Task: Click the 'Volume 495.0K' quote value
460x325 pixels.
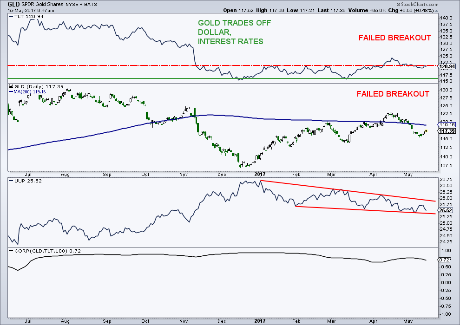Action: (x=367, y=10)
